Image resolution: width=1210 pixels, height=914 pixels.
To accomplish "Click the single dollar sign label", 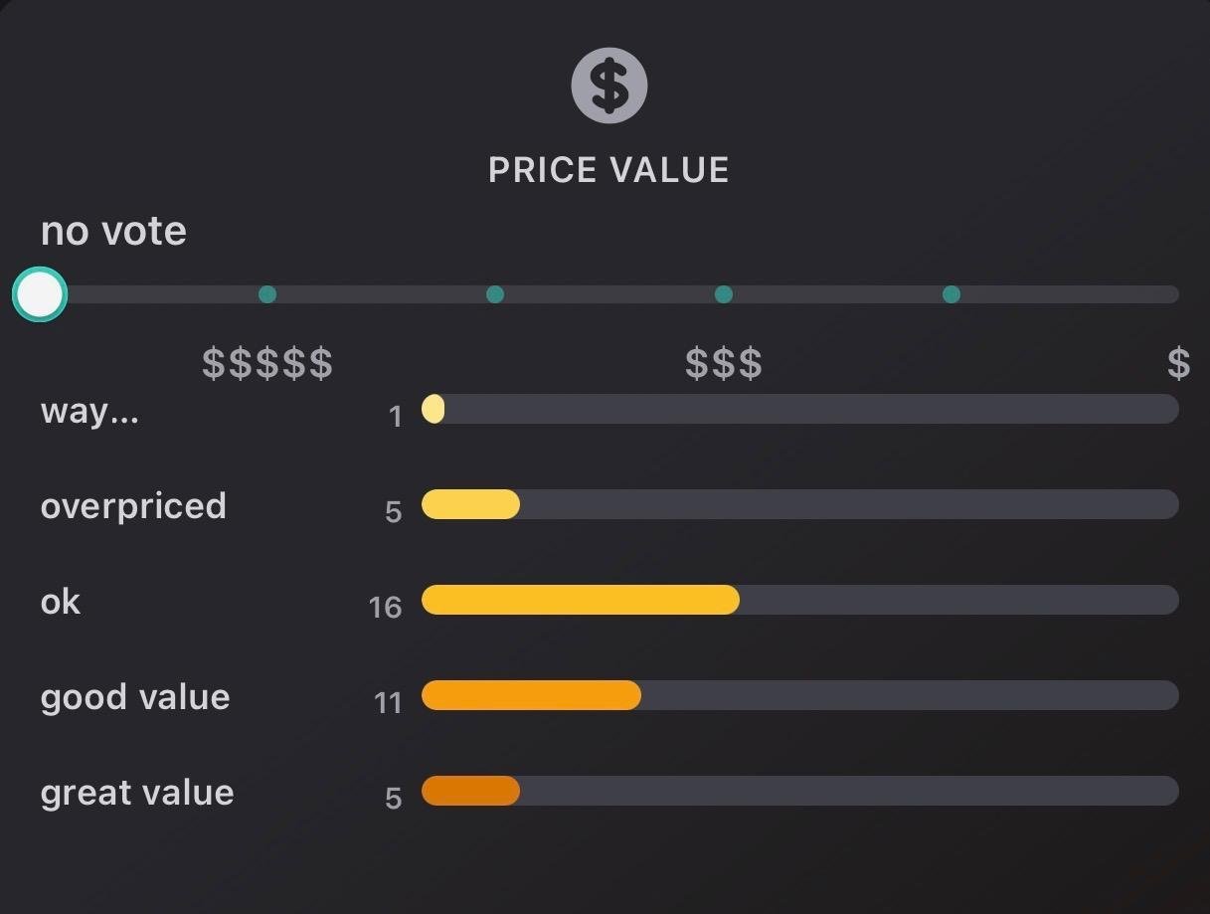I will (1178, 364).
